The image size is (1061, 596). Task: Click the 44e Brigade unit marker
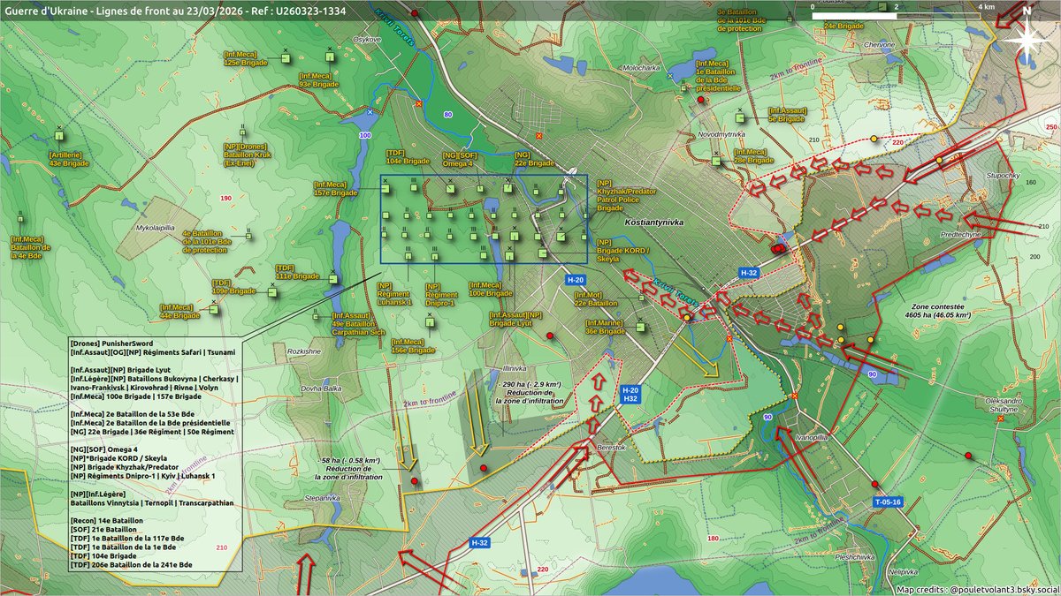pyautogui.click(x=214, y=310)
